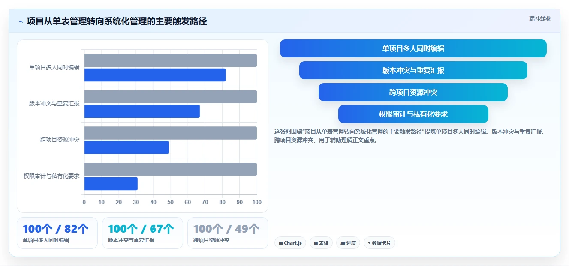The width and height of the screenshot is (569, 266).
Task: Click the x-axis tick label 100
Action: 257,202
